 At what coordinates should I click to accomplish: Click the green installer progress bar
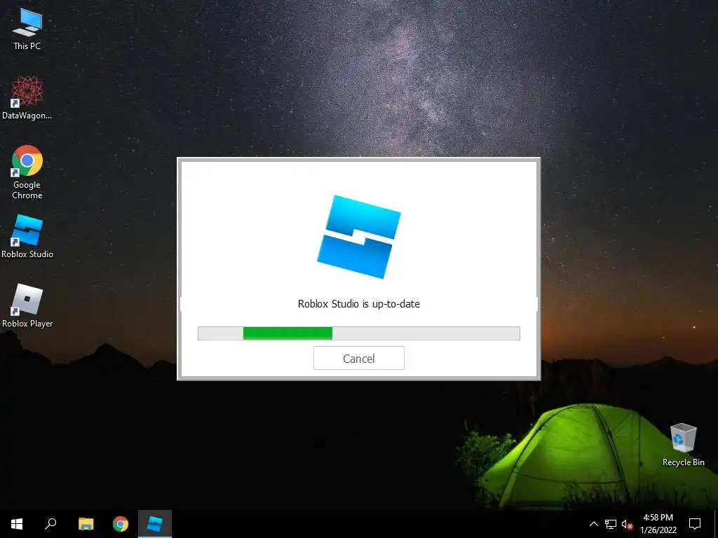coord(358,333)
